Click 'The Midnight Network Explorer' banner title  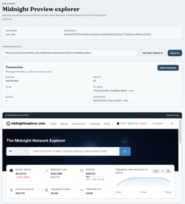click(36, 141)
